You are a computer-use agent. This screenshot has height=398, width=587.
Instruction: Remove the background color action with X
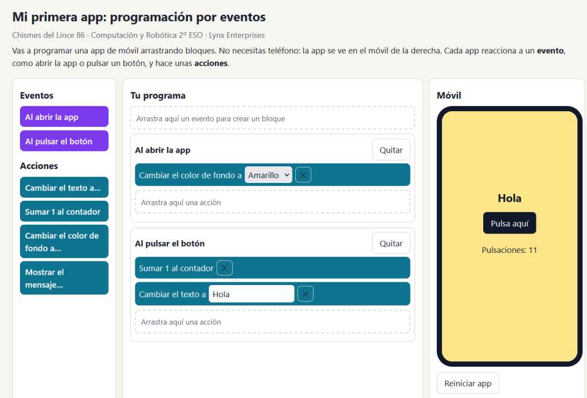303,175
